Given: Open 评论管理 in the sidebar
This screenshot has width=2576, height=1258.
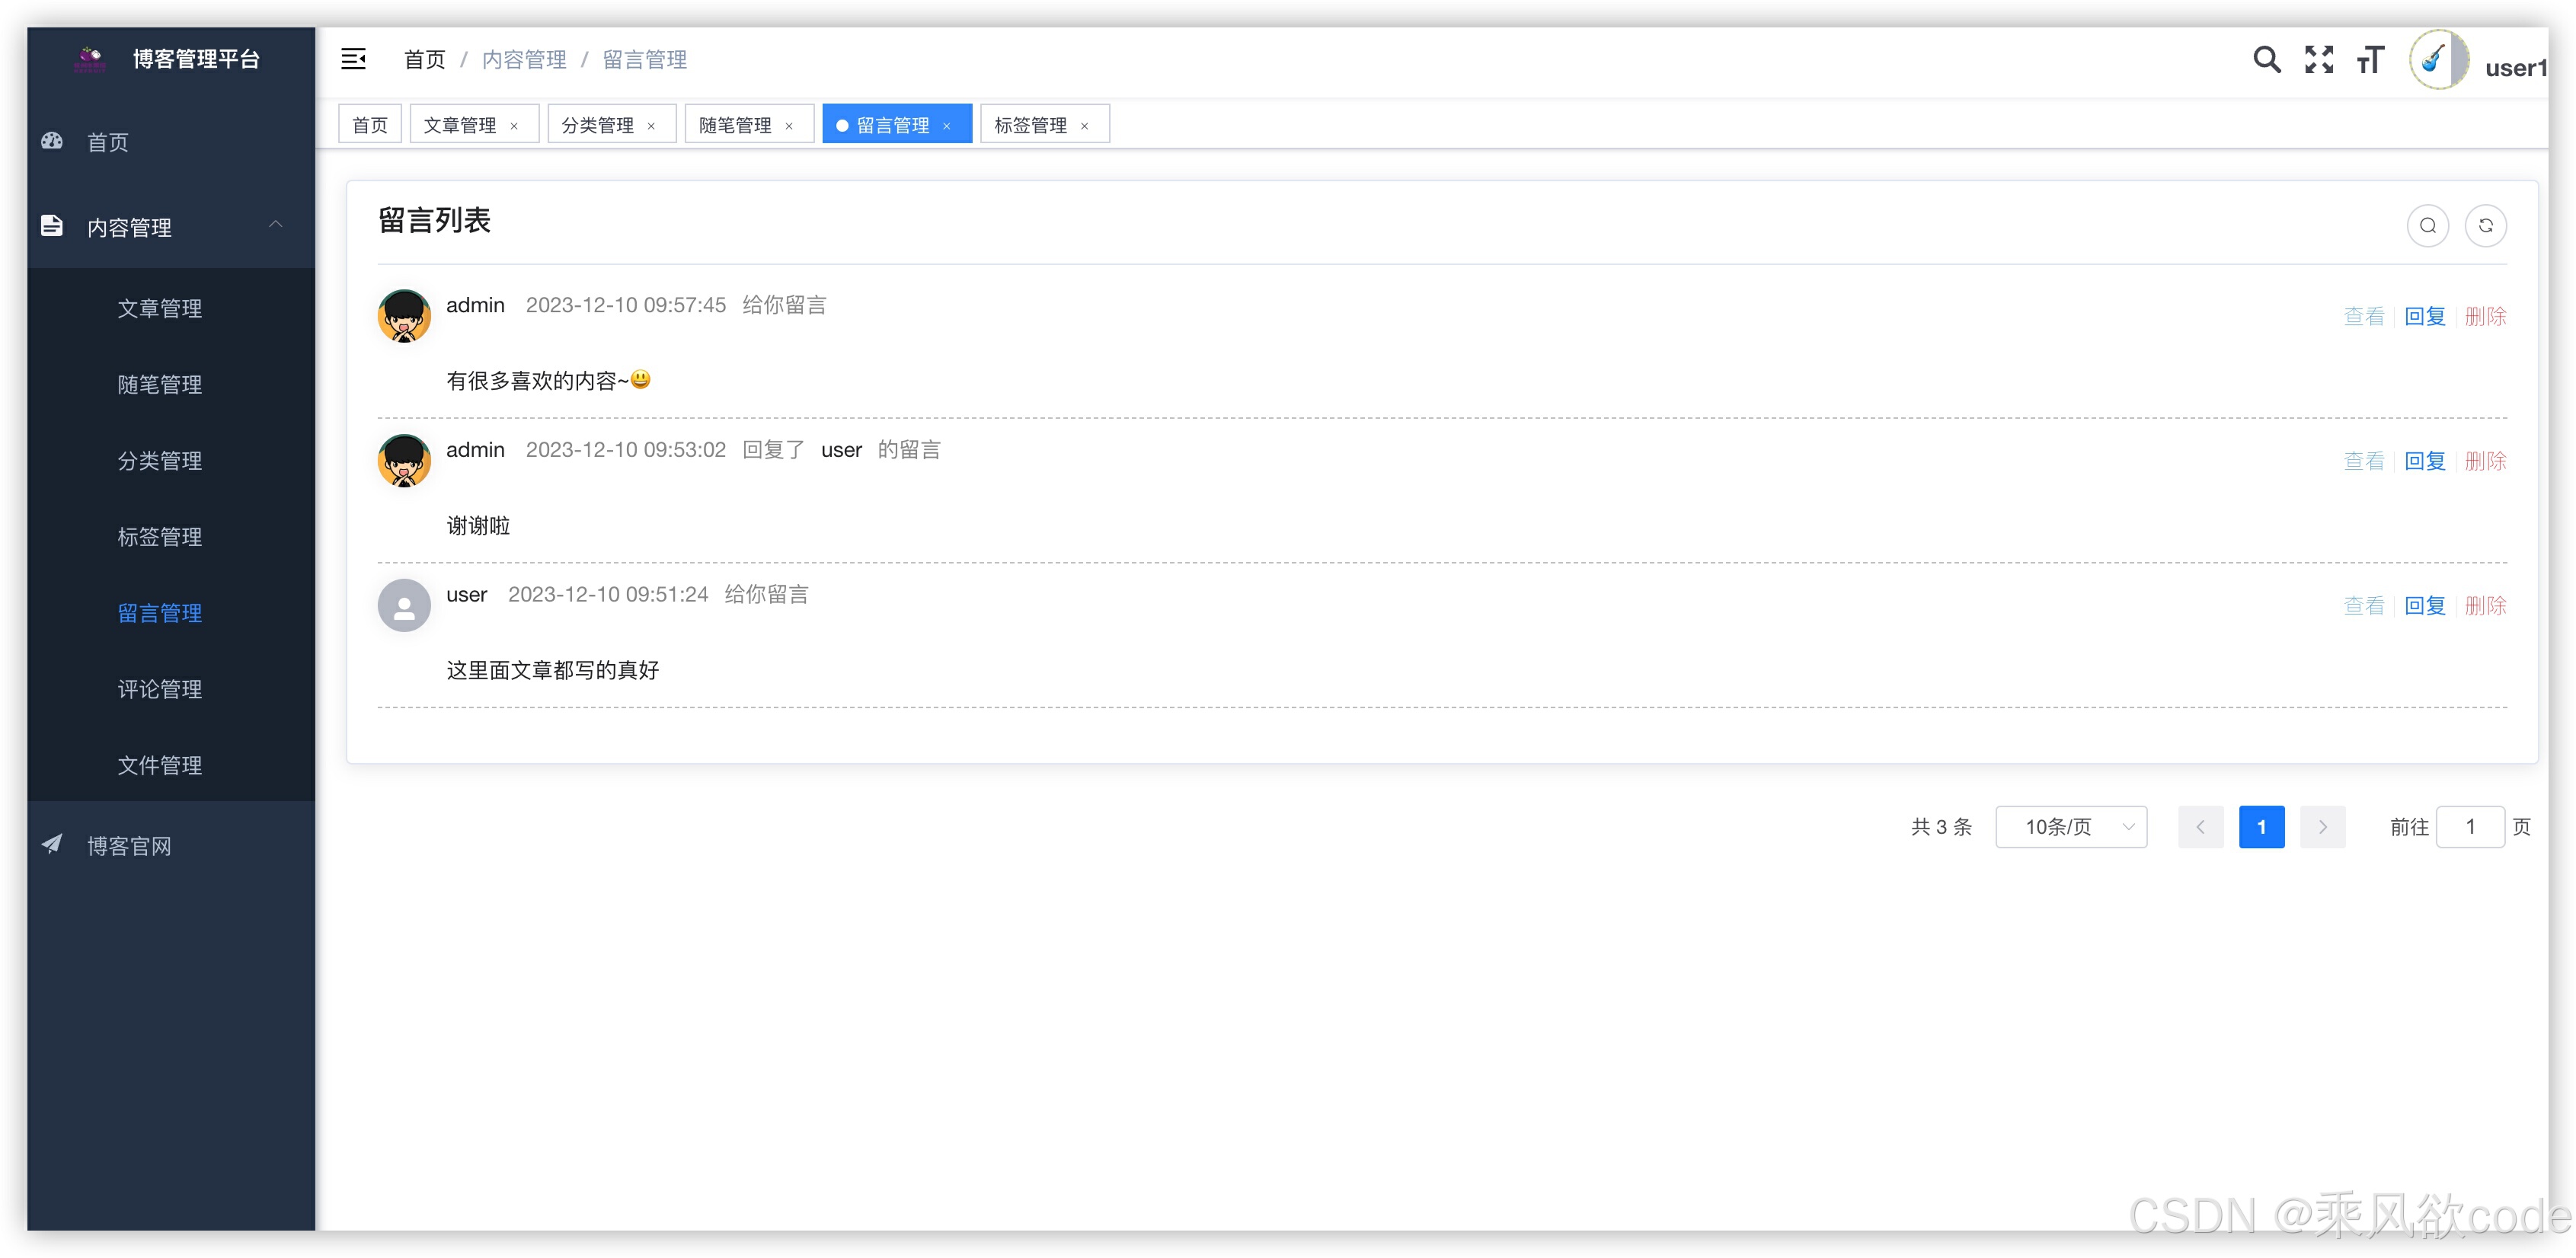Looking at the screenshot, I should [160, 689].
